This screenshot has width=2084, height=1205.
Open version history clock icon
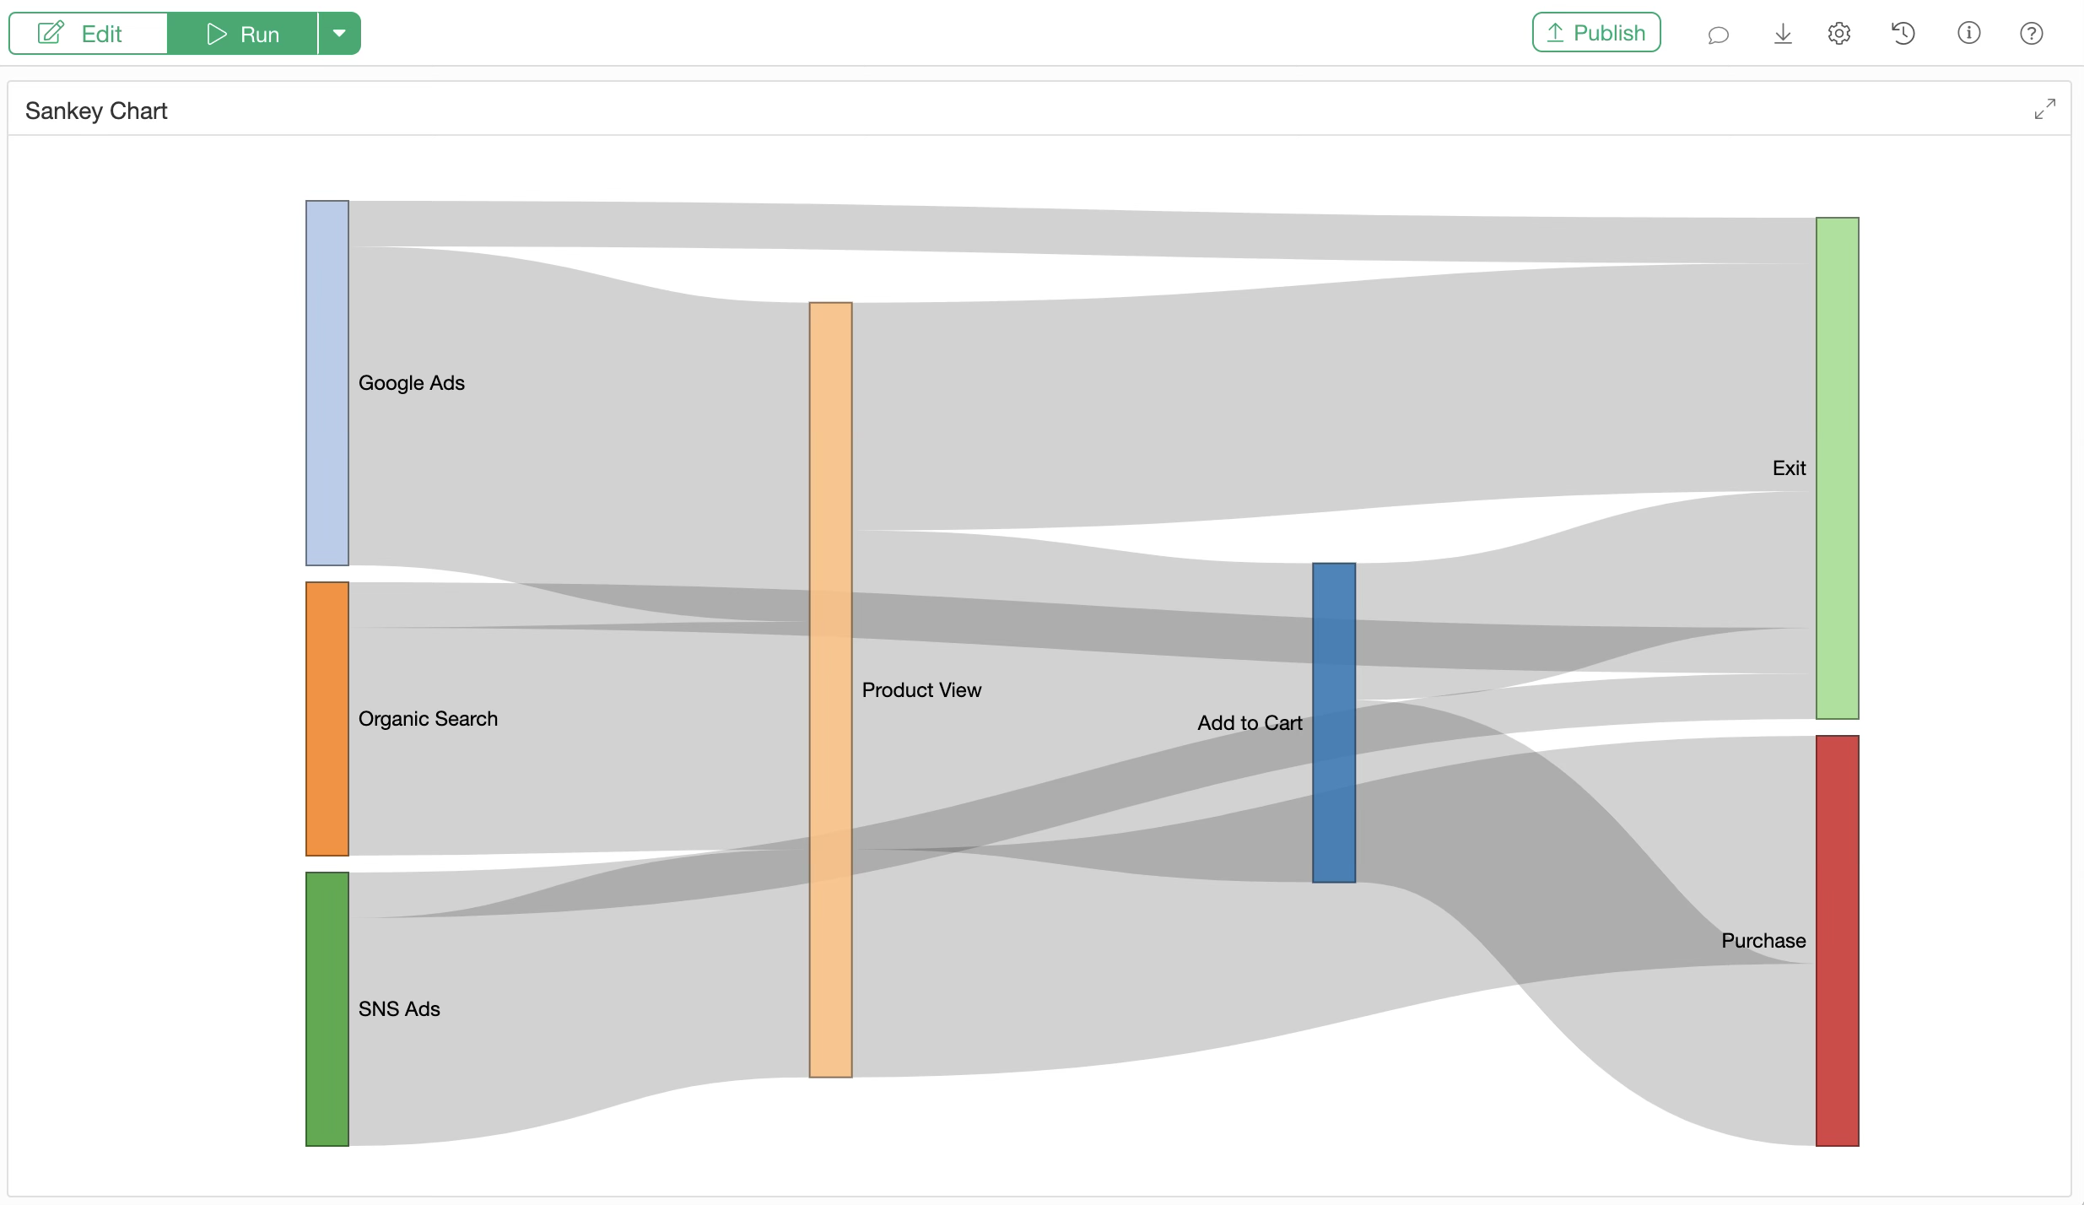click(1903, 34)
